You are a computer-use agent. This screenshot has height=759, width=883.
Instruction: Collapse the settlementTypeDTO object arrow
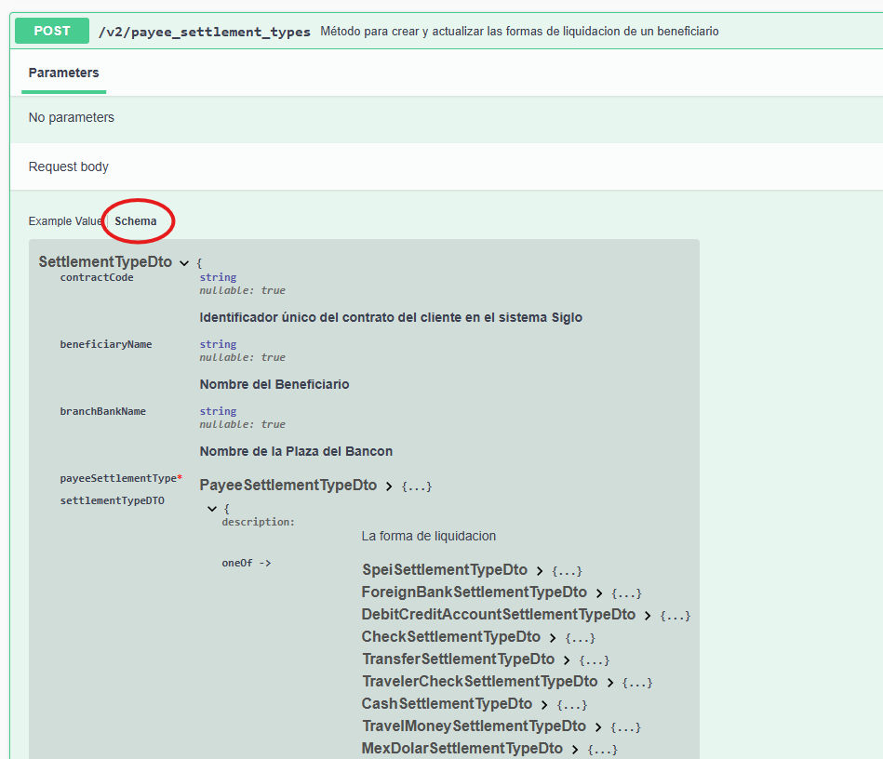pyautogui.click(x=213, y=509)
